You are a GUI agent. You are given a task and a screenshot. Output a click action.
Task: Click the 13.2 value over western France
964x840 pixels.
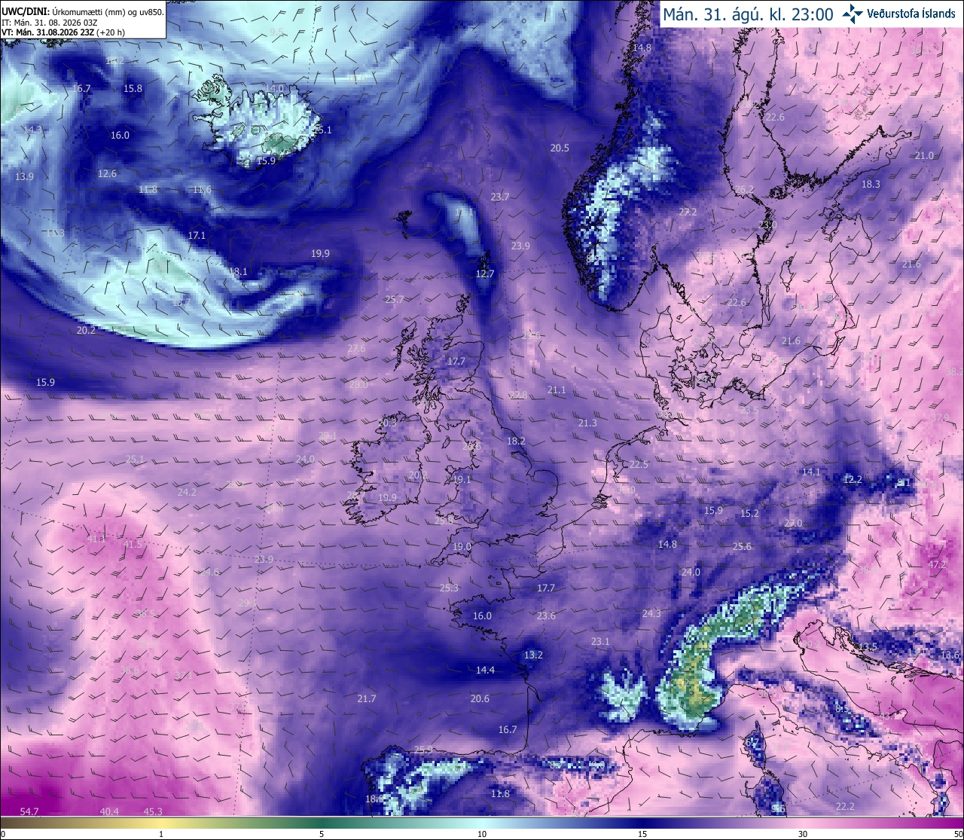[533, 655]
